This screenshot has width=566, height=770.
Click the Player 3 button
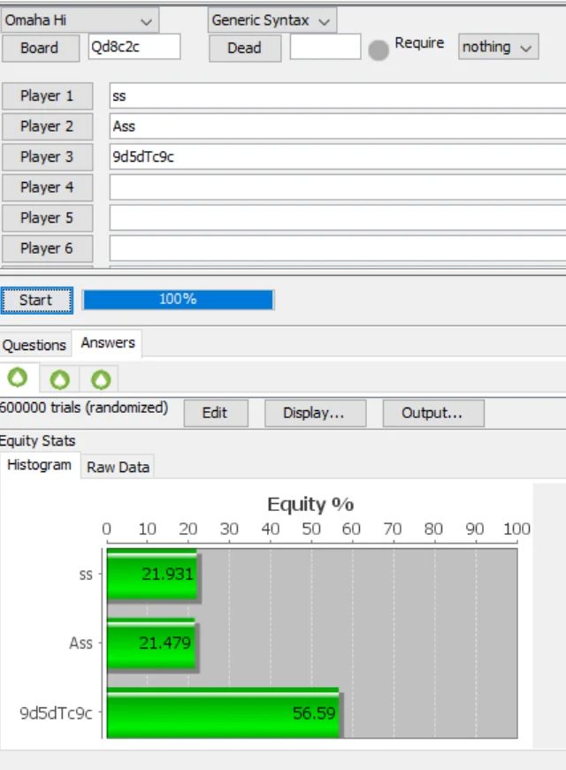click(x=47, y=156)
